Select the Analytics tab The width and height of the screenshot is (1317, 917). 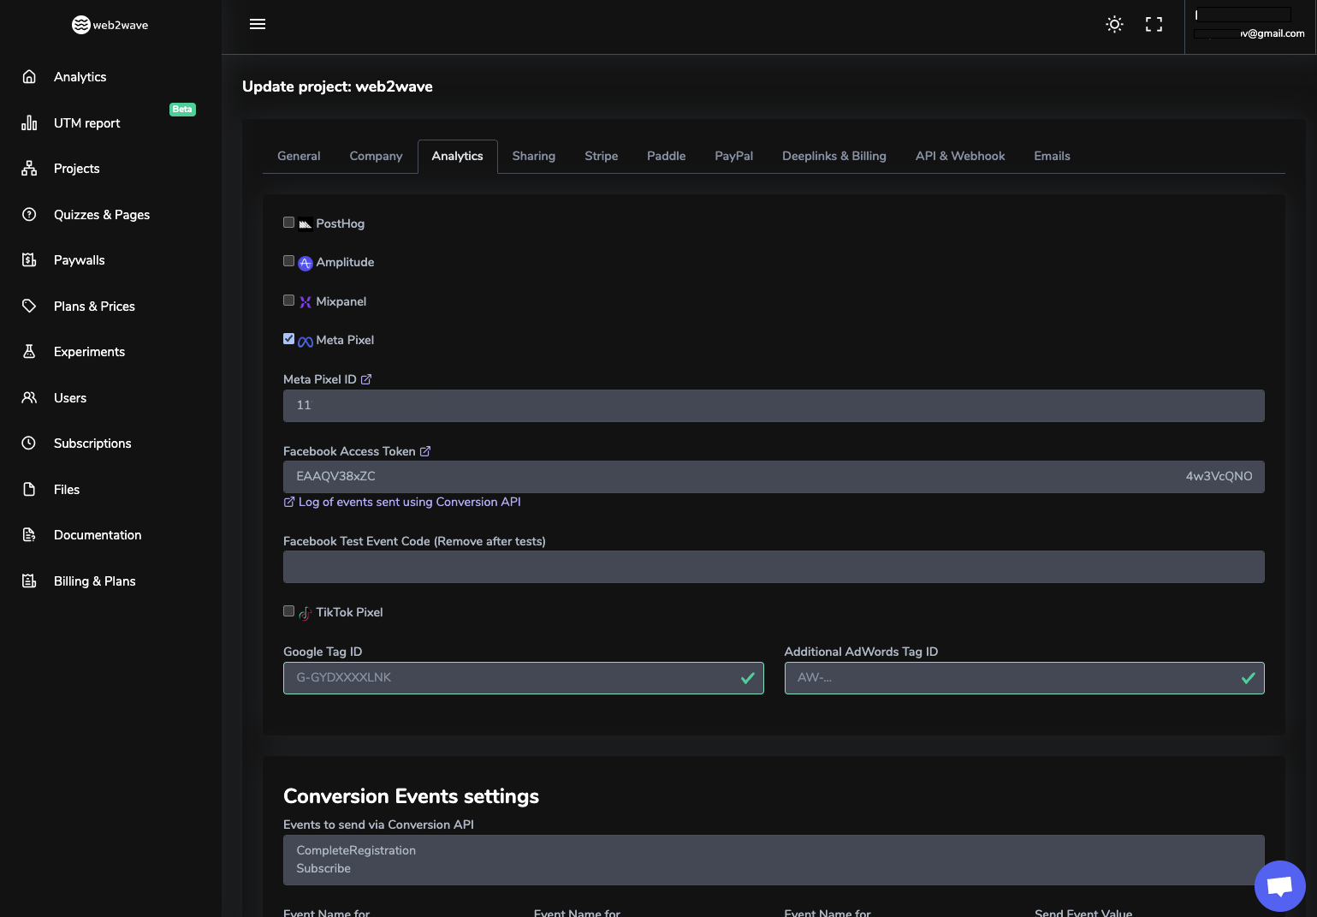coord(458,156)
